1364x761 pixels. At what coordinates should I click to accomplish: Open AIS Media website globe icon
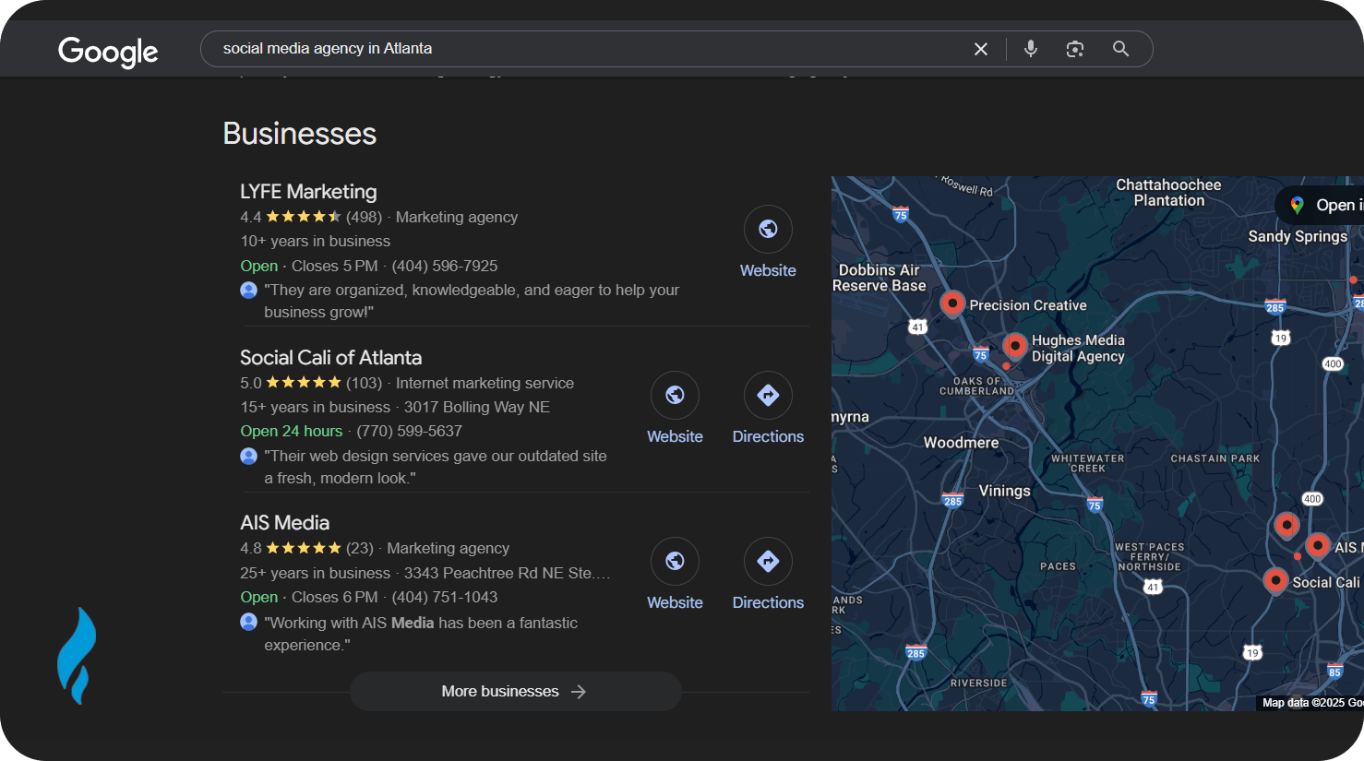click(675, 562)
